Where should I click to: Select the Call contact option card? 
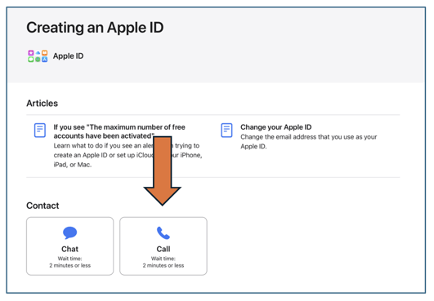click(x=163, y=246)
